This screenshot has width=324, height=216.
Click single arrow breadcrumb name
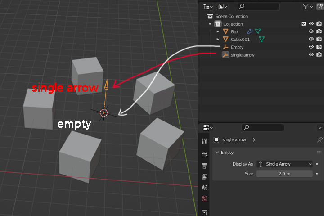tap(234, 140)
